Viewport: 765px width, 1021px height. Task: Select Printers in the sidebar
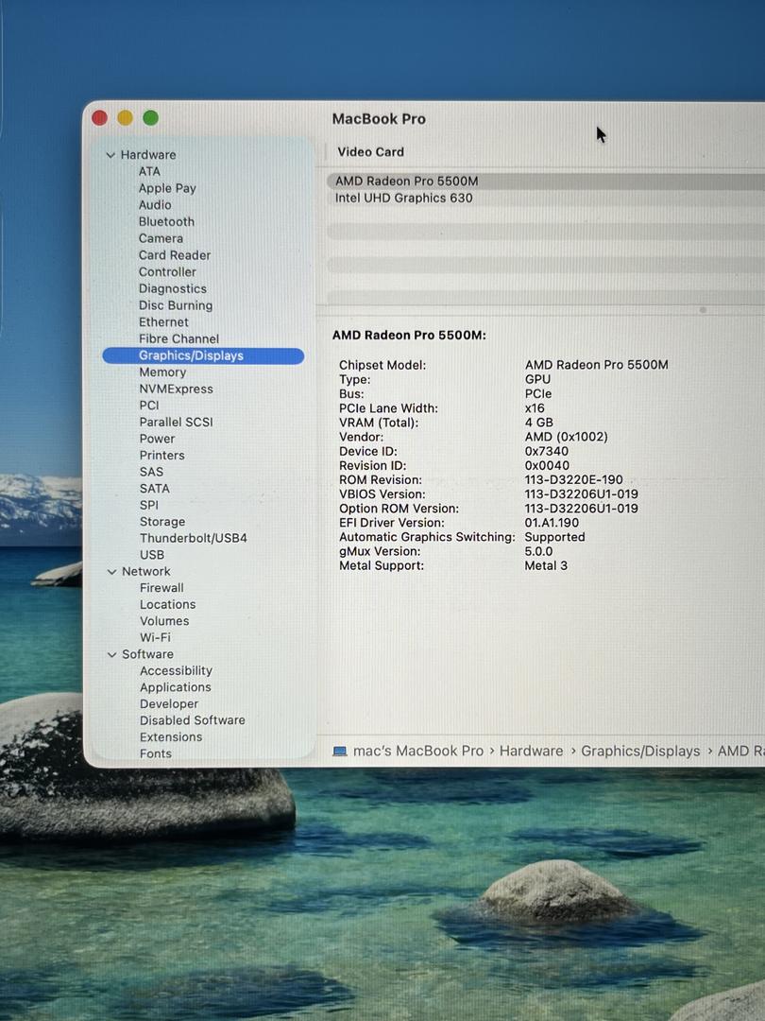pyautogui.click(x=162, y=455)
